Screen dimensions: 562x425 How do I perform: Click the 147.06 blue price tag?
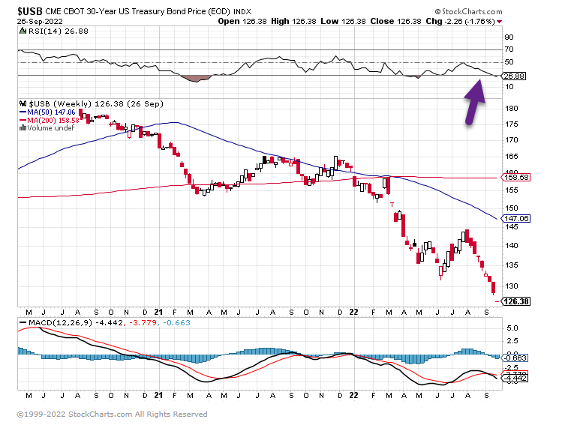coord(516,218)
